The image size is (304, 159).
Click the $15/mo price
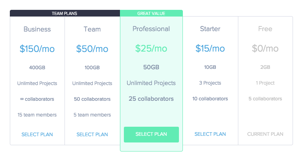pos(210,48)
